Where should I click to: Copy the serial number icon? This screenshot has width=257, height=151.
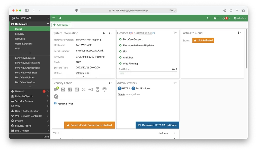[x=103, y=51]
